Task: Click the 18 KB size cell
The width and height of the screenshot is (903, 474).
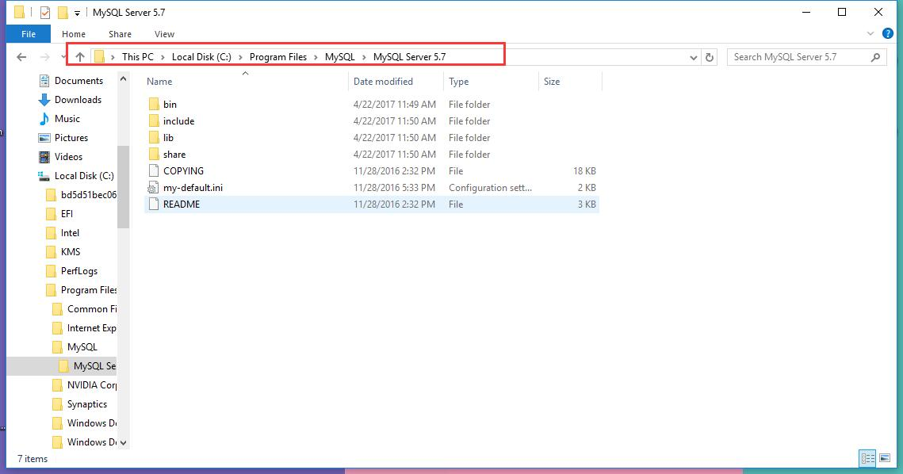Action: coord(584,171)
